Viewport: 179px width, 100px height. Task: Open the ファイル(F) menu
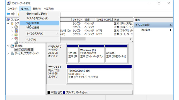click(x=13, y=9)
